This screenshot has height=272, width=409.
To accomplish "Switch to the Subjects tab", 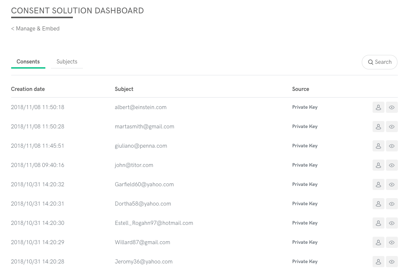I will (67, 62).
